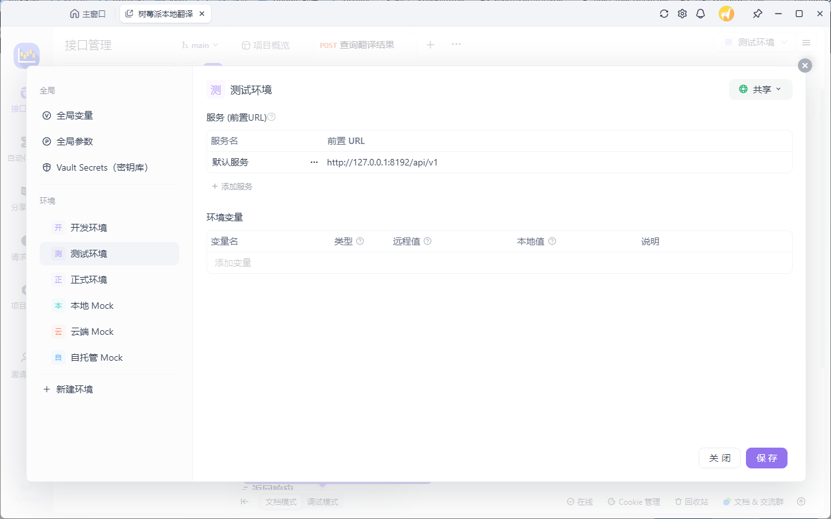Select the 云端 Mock environment
Screen dimensions: 831x519
pyautogui.click(x=109, y=332)
